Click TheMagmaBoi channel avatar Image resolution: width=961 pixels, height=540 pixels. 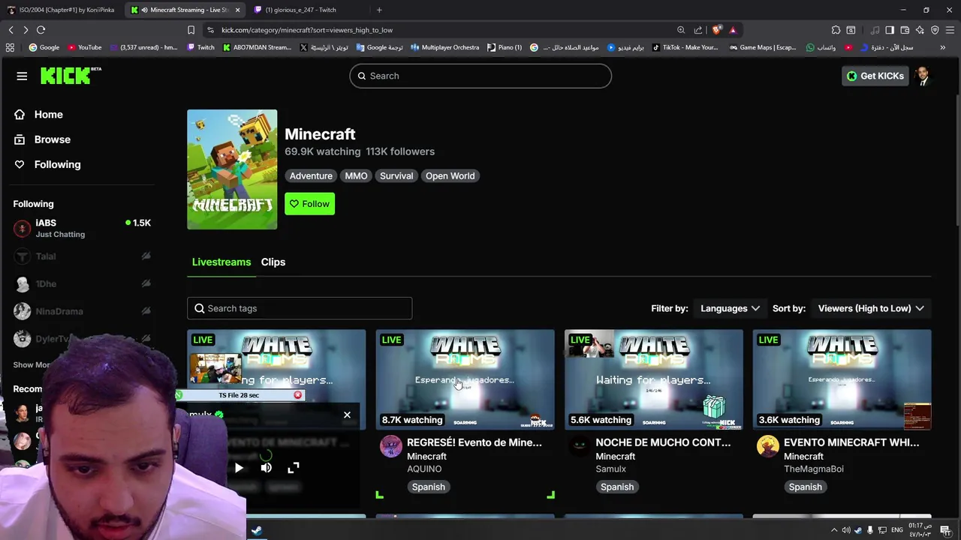[768, 446]
